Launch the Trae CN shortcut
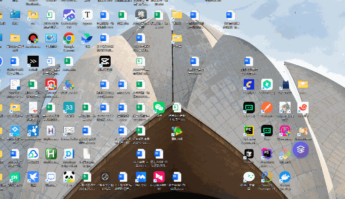 point(249,108)
